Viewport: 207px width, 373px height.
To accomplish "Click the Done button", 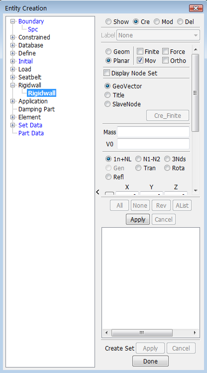I will [150, 361].
